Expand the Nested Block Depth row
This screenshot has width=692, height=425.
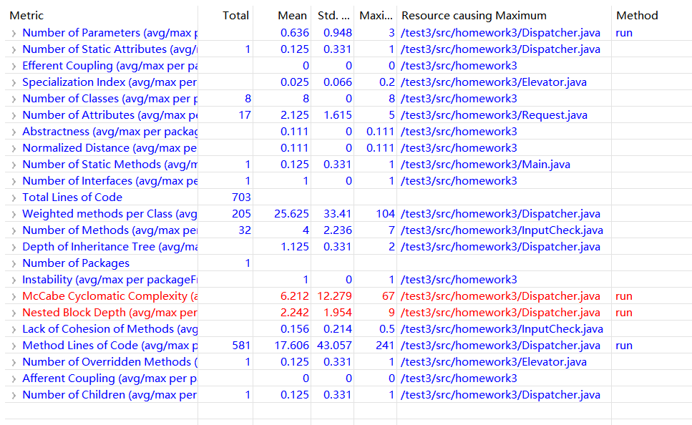(14, 313)
